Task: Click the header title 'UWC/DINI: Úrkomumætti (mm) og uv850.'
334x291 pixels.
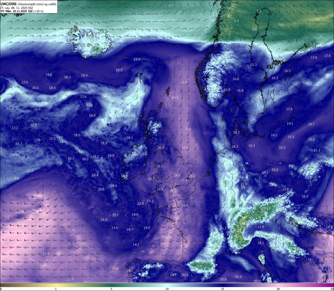Action: (x=28, y=4)
